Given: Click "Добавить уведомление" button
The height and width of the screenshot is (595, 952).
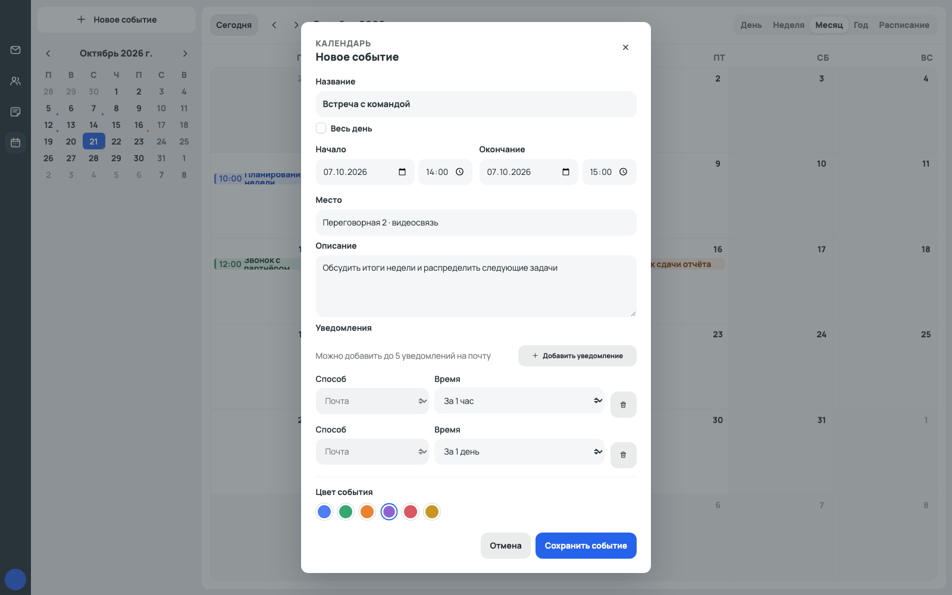Looking at the screenshot, I should click(577, 356).
